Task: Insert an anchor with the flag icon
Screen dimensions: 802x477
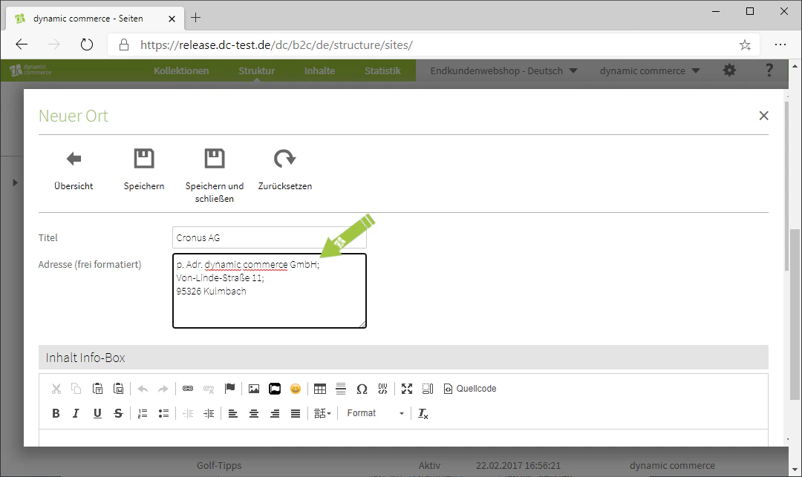Action: coord(229,389)
